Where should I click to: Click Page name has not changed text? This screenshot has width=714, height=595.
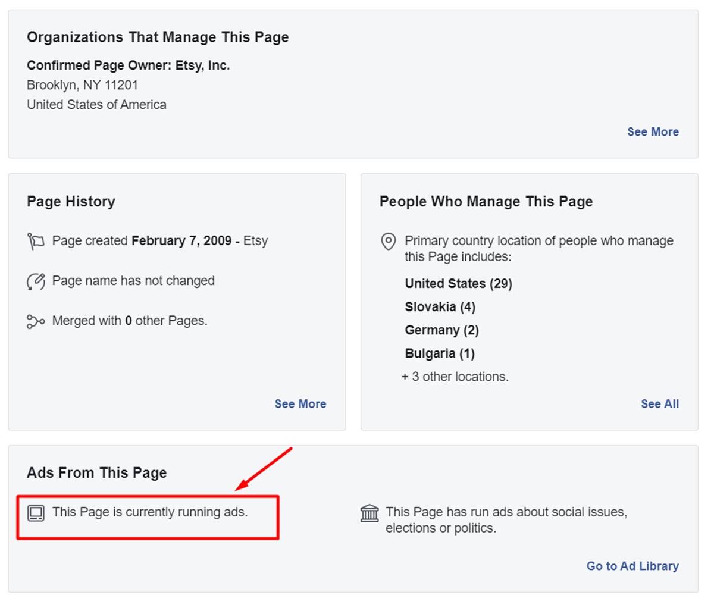pos(133,281)
